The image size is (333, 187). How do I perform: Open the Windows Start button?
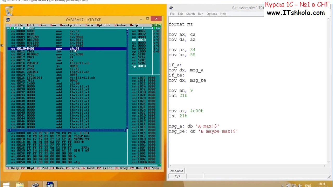(x=6, y=185)
